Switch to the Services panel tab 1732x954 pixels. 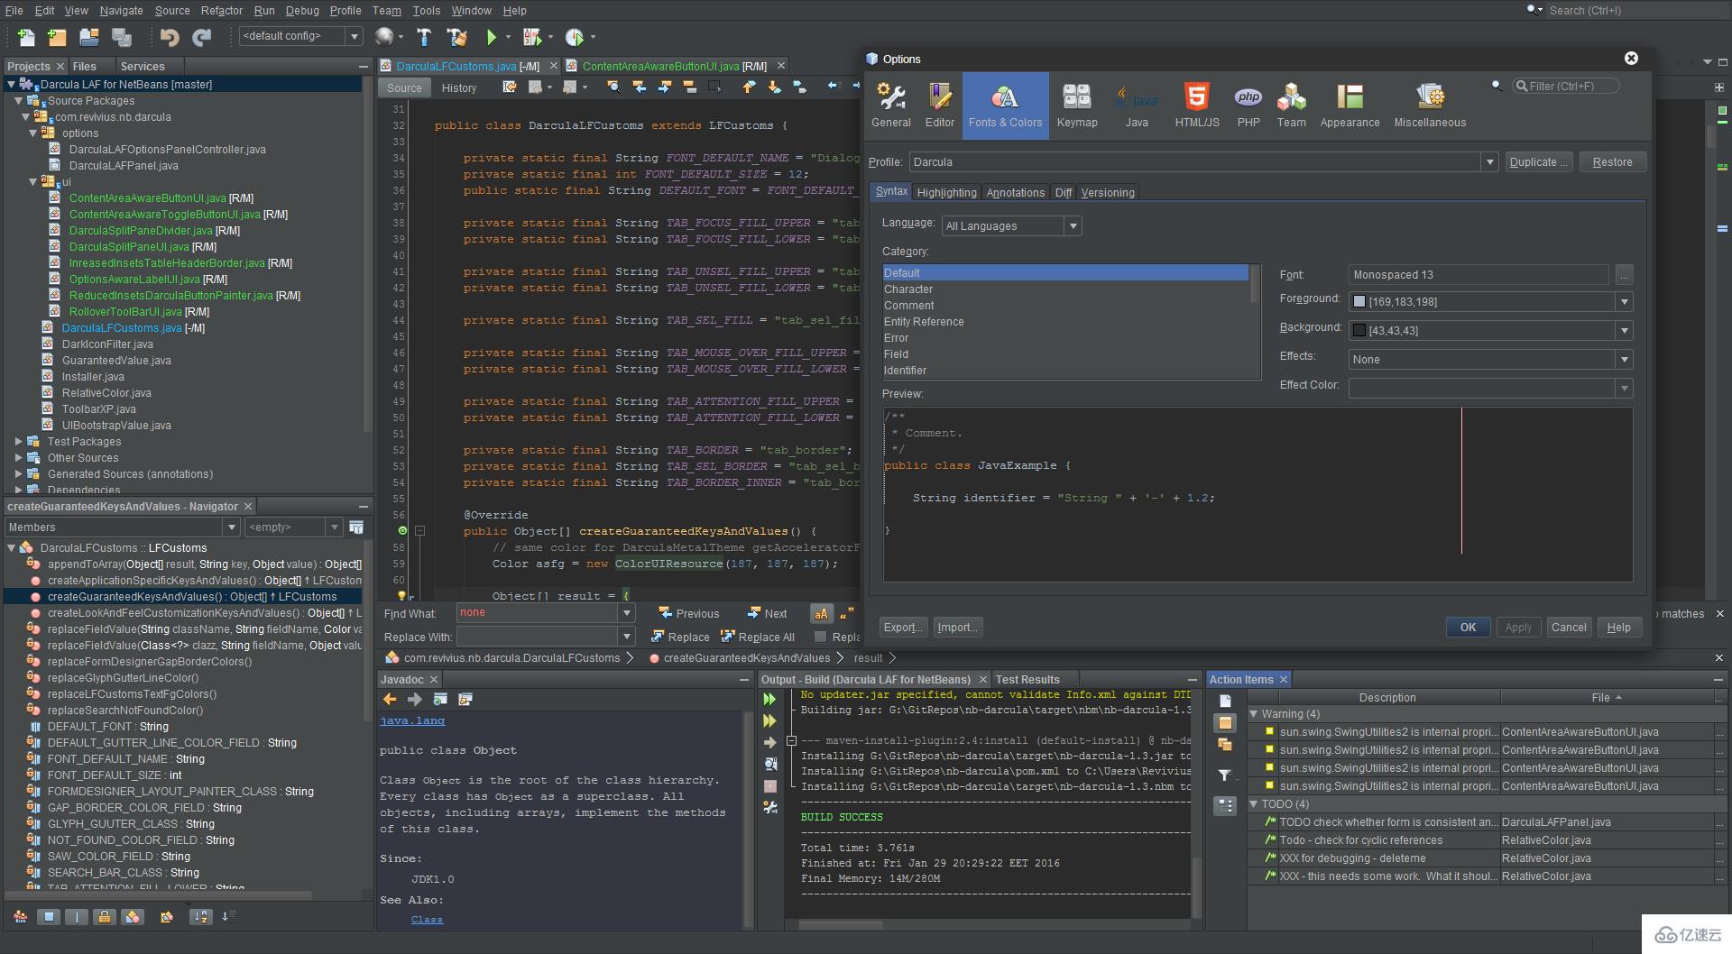[143, 67]
